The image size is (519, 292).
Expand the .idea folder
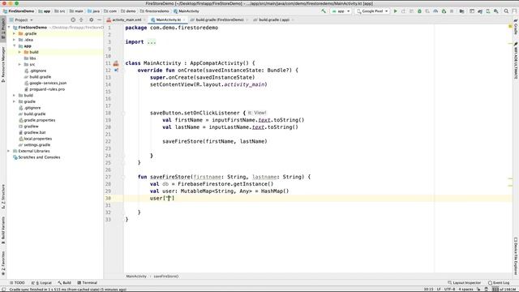[x=15, y=40]
